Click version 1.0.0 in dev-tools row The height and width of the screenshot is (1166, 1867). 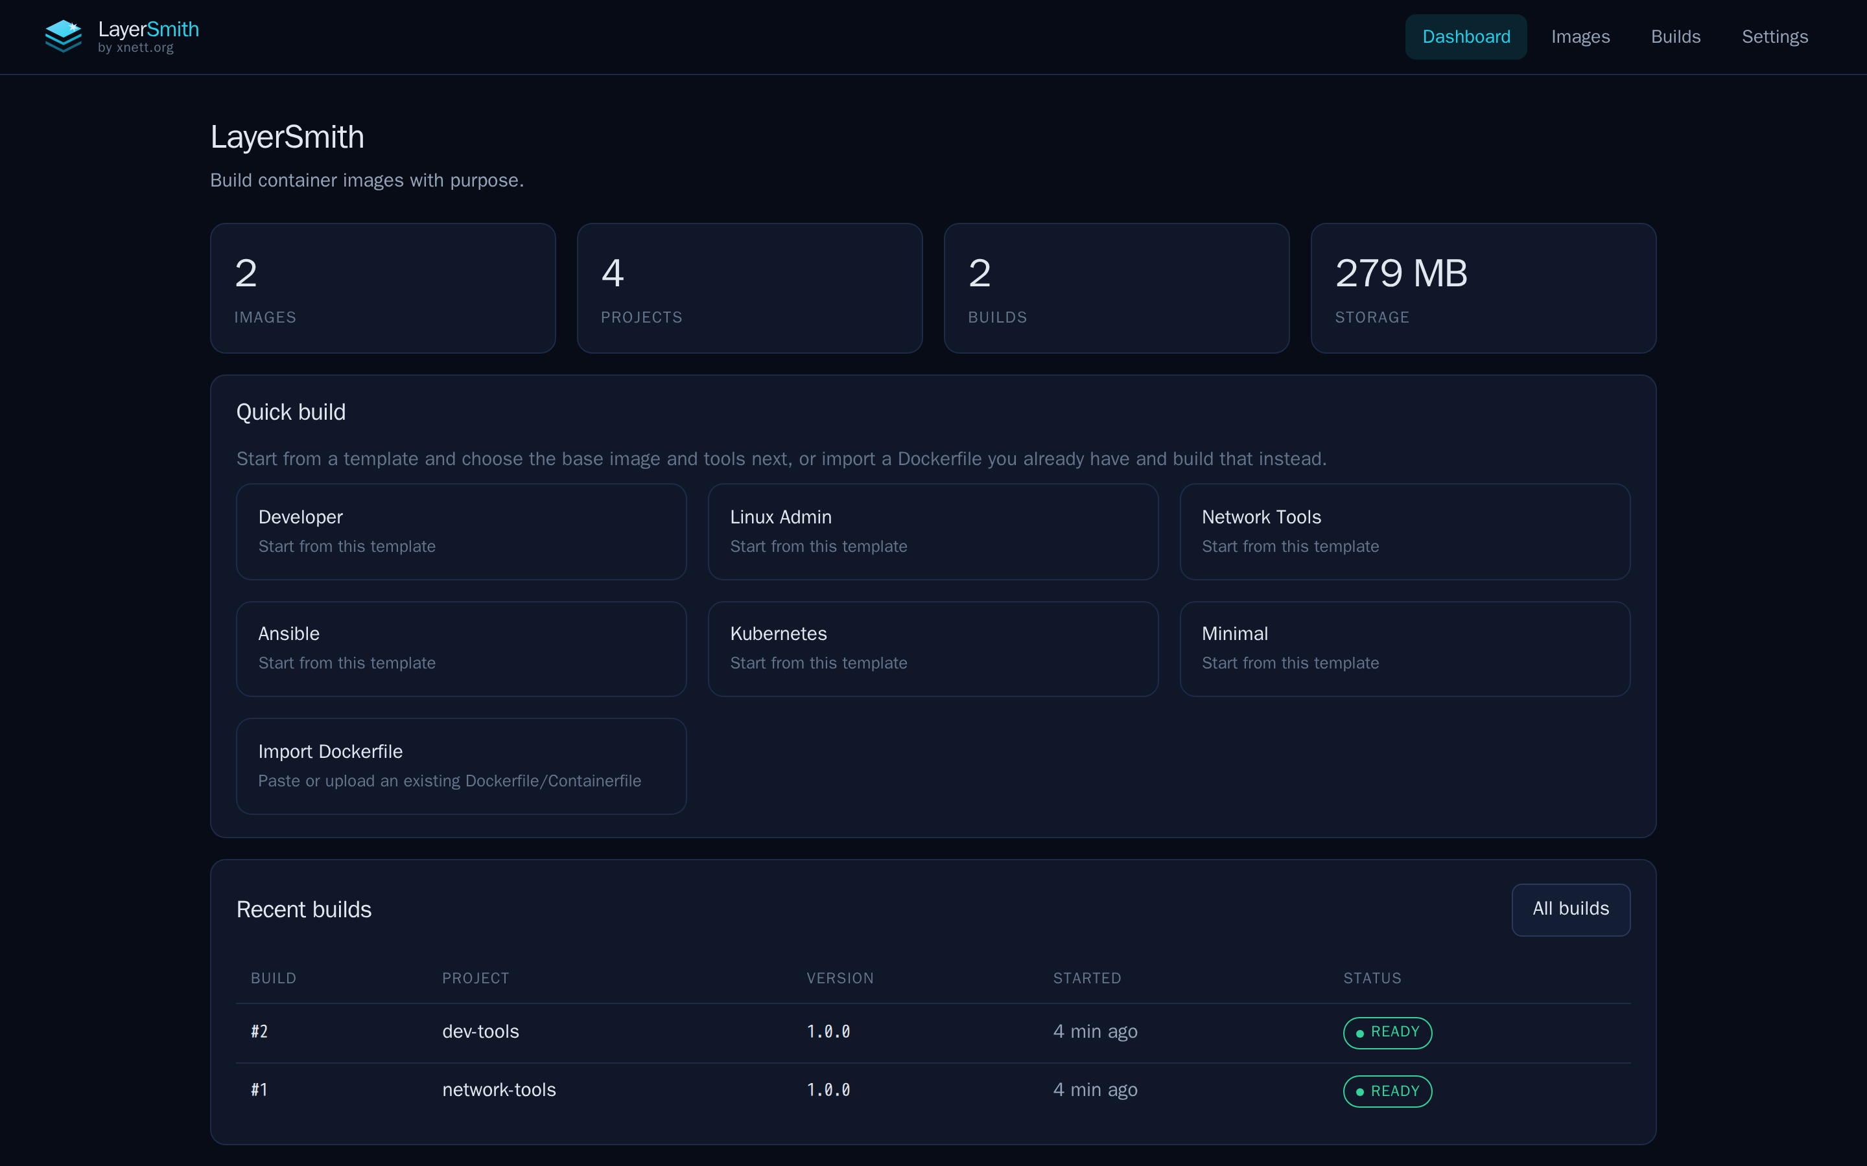[828, 1032]
